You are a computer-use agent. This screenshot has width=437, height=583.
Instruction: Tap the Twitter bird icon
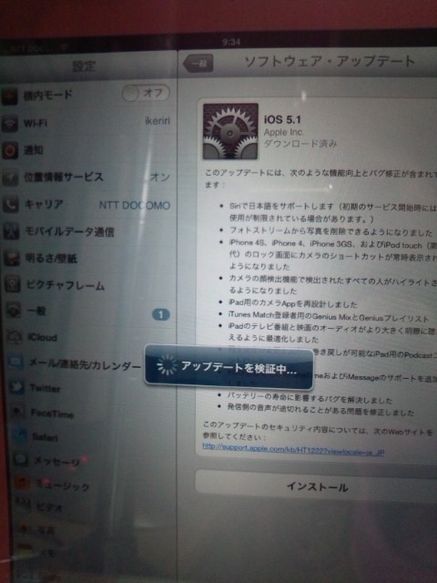click(x=16, y=387)
